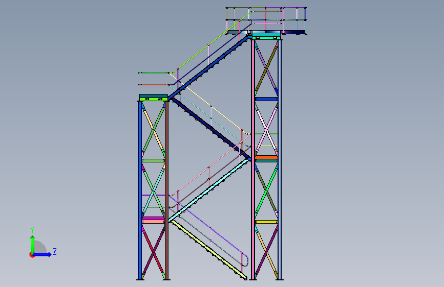Select the light blue outer column of right tower
The image size is (444, 287).
[x=280, y=160]
